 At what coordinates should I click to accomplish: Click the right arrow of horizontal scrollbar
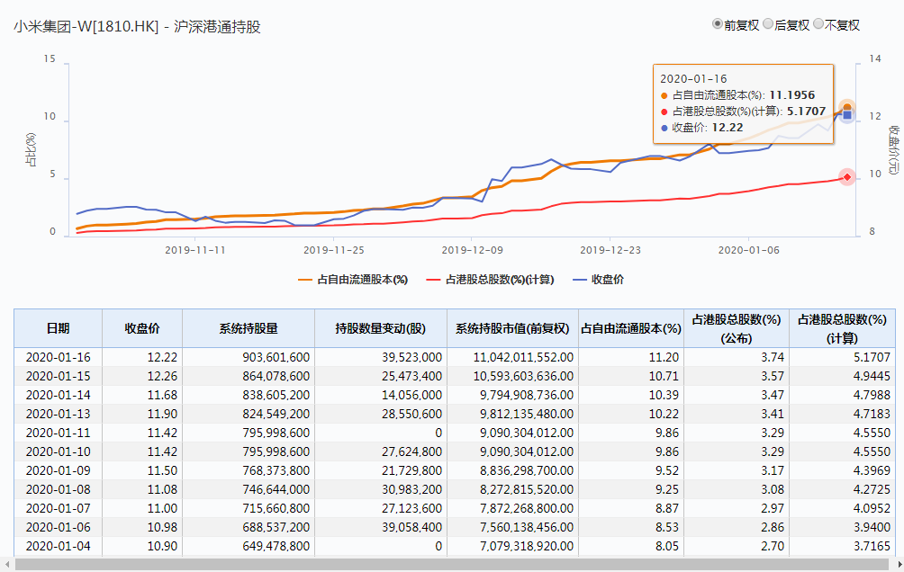899,565
